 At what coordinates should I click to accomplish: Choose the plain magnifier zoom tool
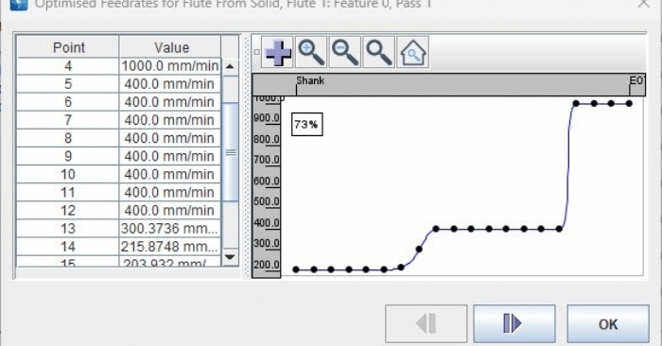(378, 52)
